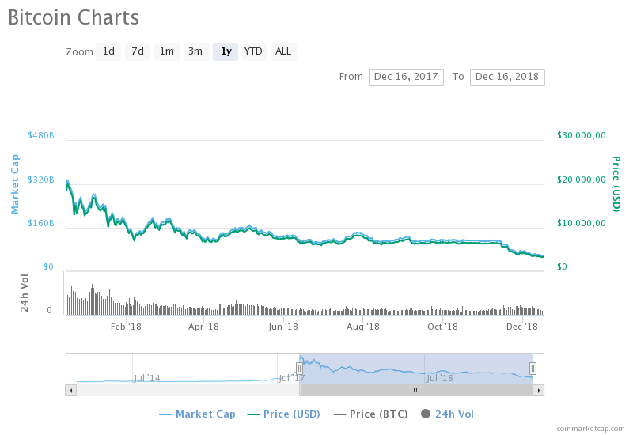Click the Dec '18 axis label

tap(522, 327)
